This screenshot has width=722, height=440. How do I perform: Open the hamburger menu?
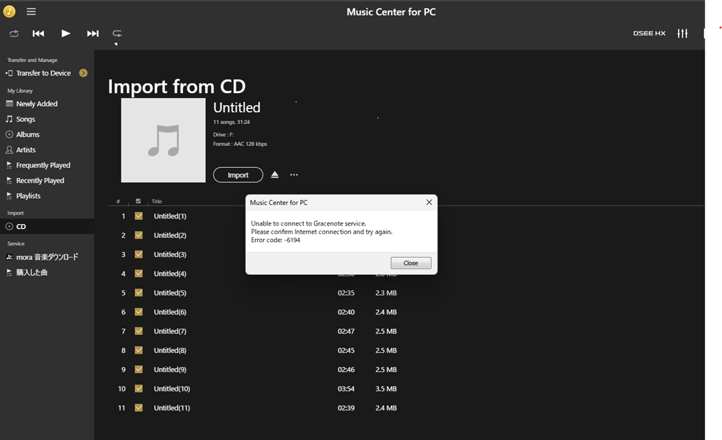tap(31, 12)
